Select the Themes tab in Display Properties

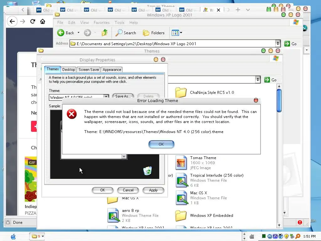53,69
